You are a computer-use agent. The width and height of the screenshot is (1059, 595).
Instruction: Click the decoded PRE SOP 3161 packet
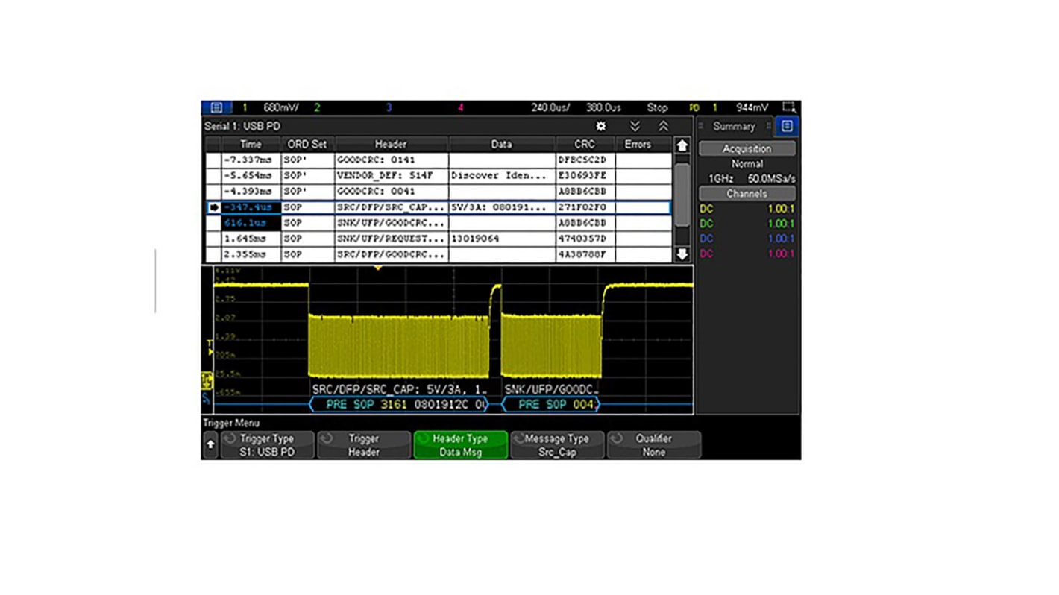coord(398,405)
